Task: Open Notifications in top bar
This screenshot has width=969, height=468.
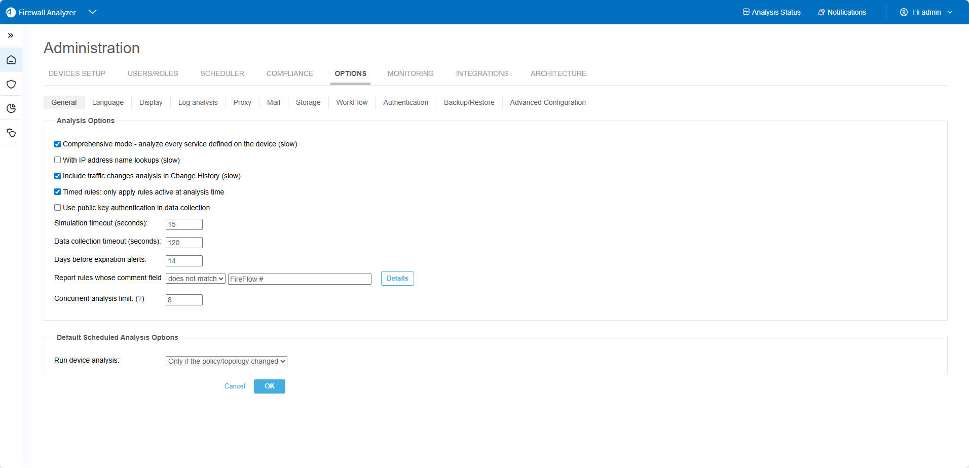Action: pyautogui.click(x=842, y=12)
